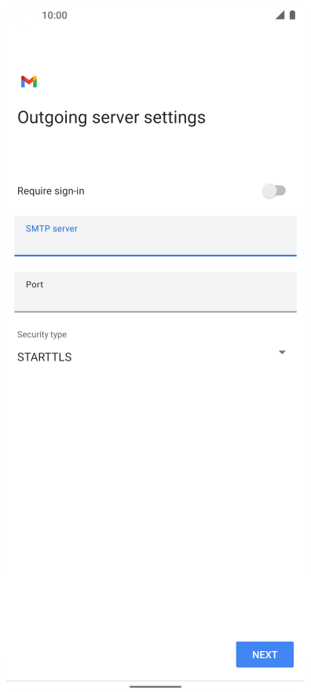
Task: Tap the Gmail logo icon
Action: coord(29,82)
